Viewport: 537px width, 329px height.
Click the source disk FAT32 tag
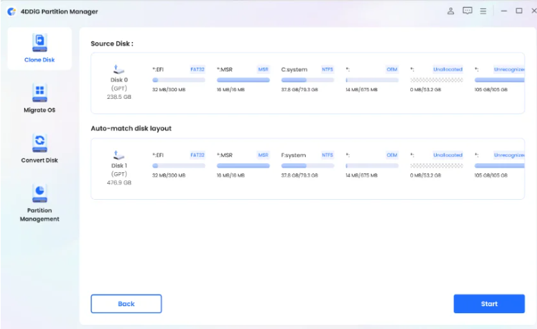197,69
